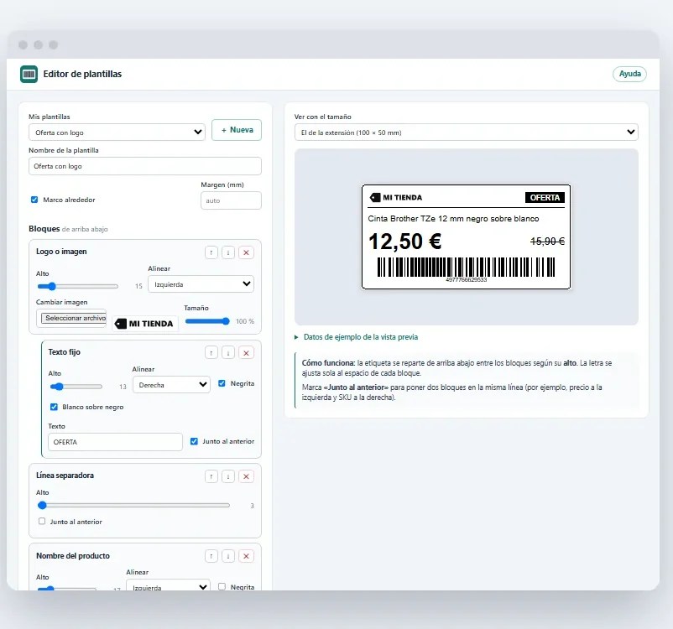The height and width of the screenshot is (629, 673).
Task: Open the Ver con el tamaño dropdown
Action: click(466, 133)
